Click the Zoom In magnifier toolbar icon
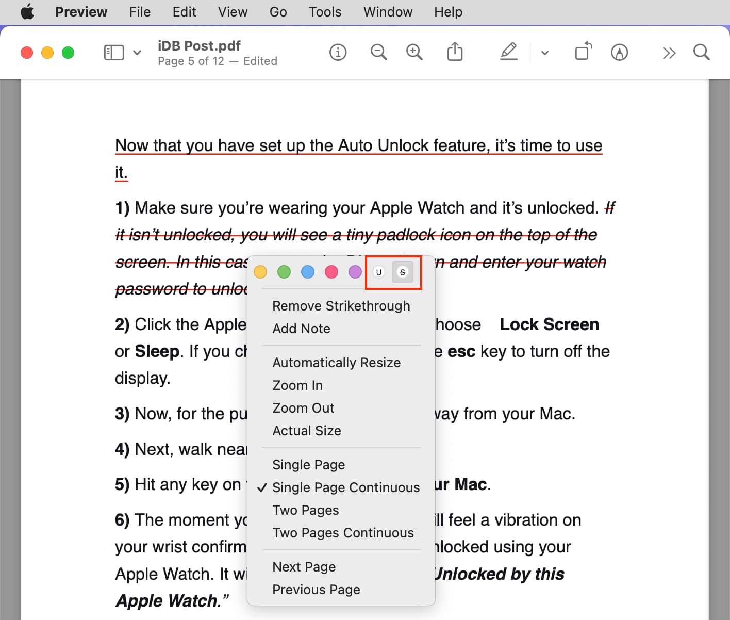 414,52
